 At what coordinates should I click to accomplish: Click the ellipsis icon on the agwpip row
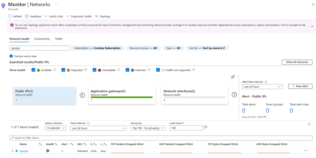[305, 150]
